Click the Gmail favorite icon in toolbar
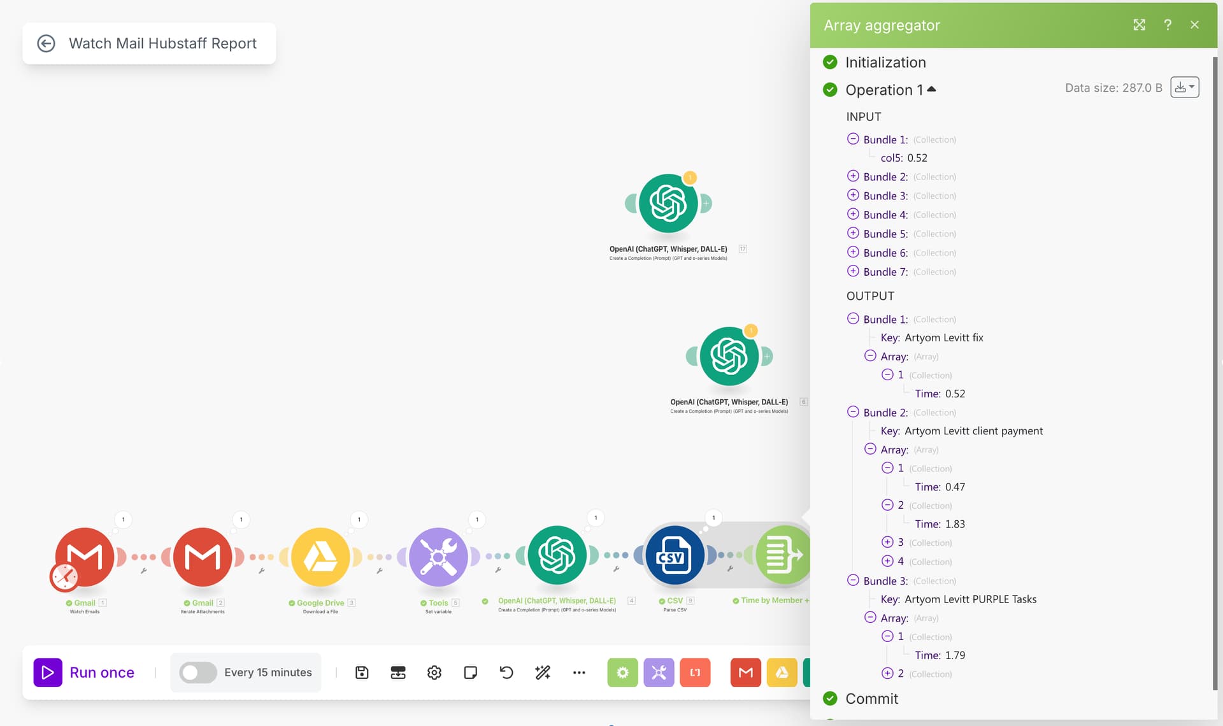 pos(745,673)
